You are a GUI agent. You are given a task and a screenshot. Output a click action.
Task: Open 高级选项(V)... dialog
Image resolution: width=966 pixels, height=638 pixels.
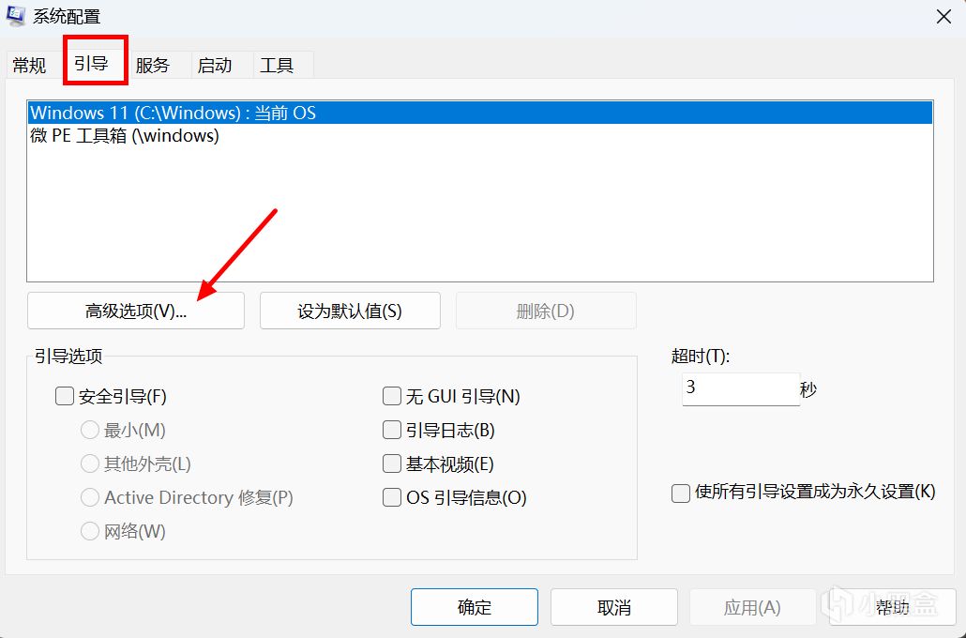[x=136, y=311]
